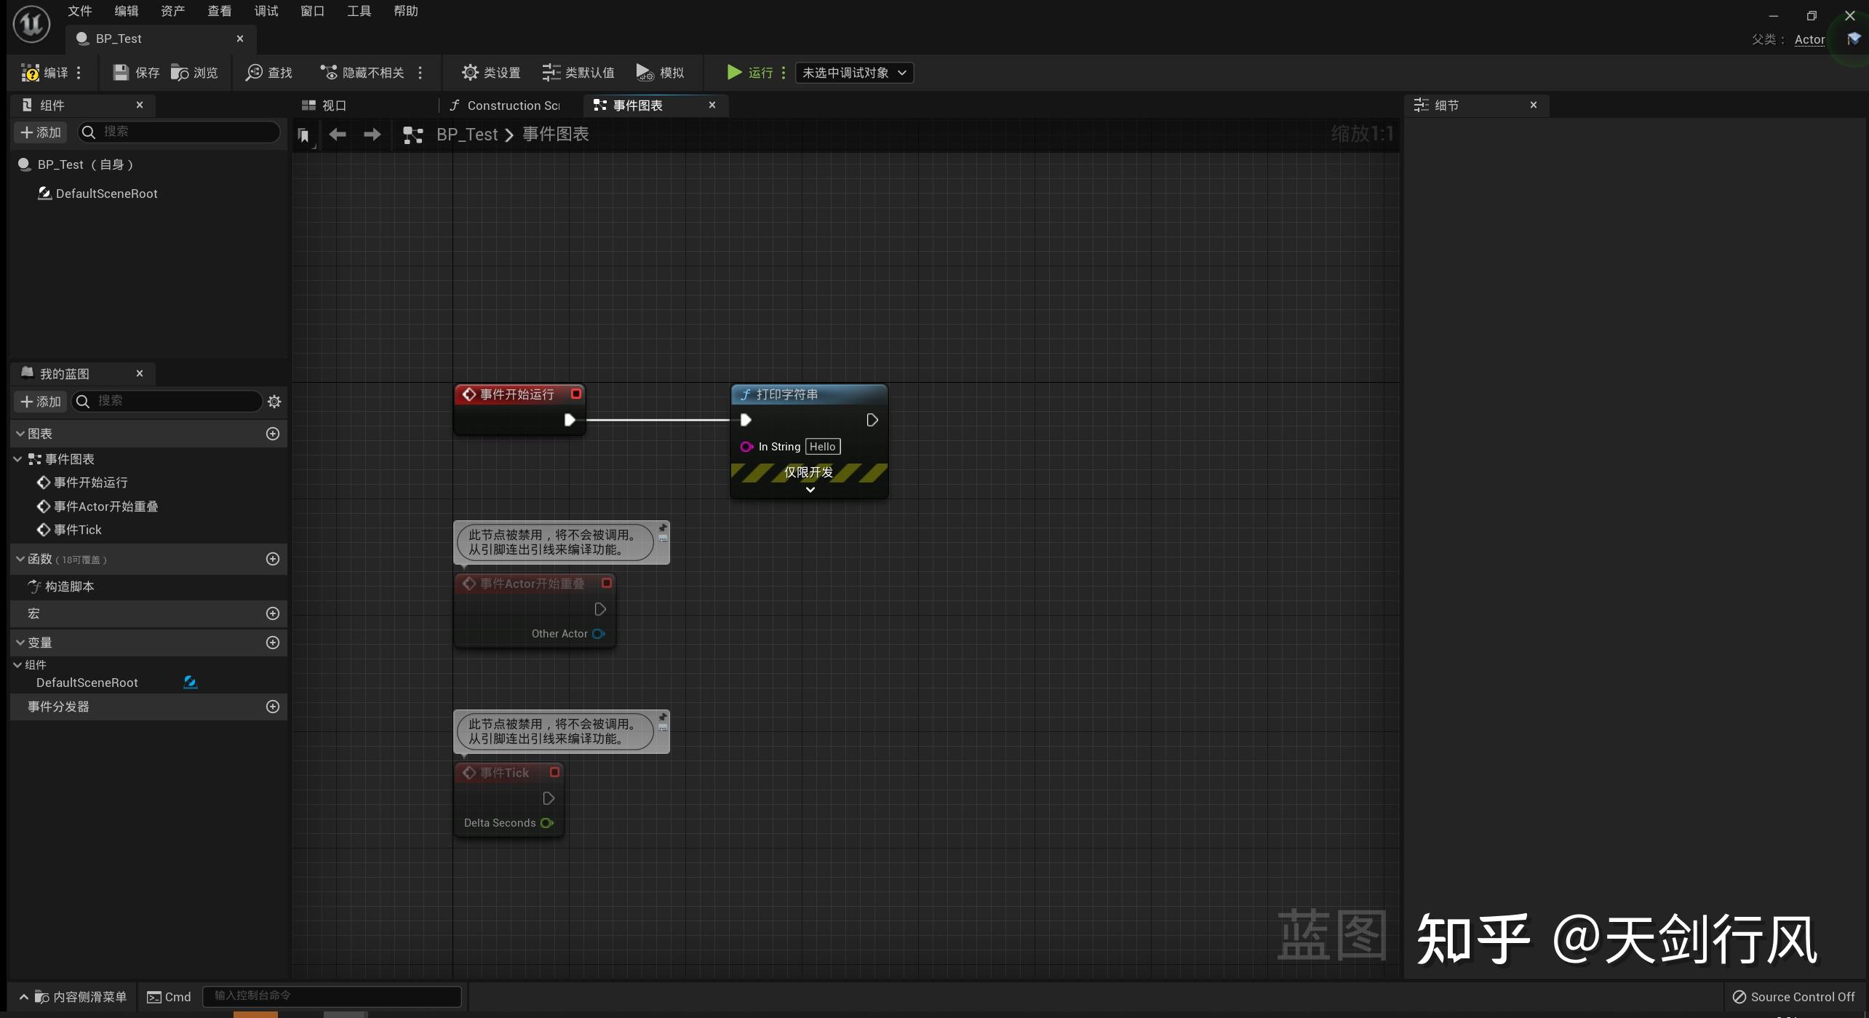
Task: Collapse the 变量 variables section
Action: (x=20, y=643)
